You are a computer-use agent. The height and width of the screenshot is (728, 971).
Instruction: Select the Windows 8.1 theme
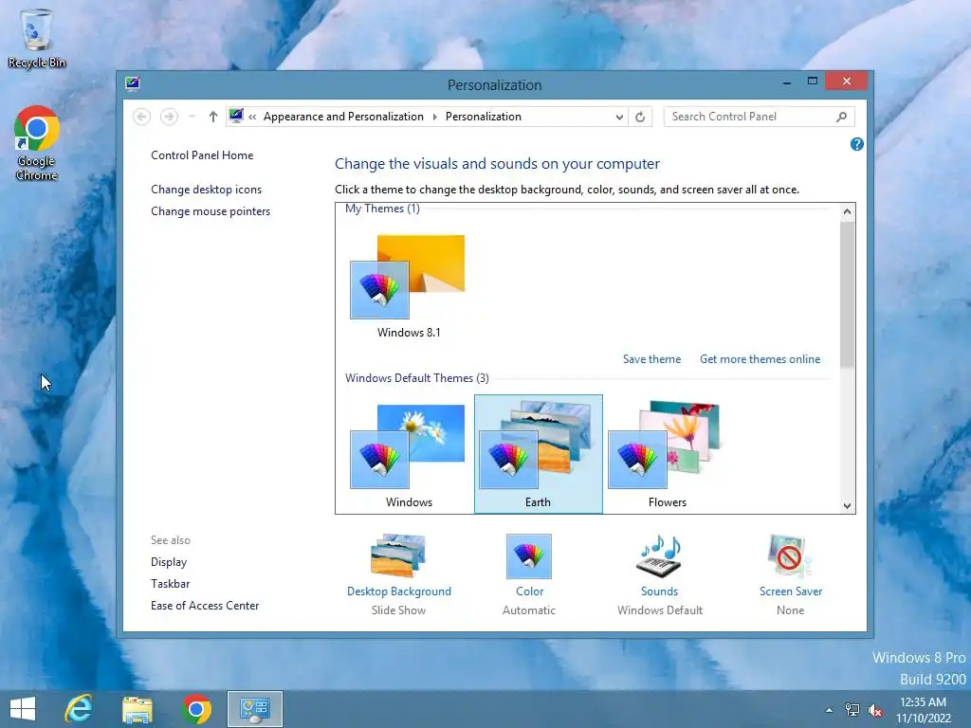coord(409,286)
